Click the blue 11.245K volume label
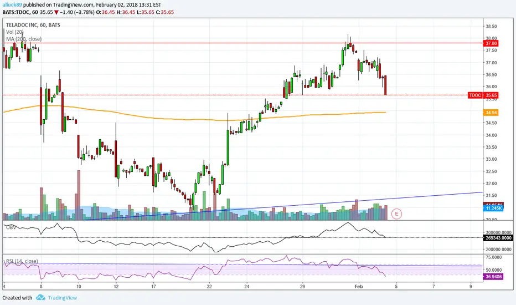Screen dimensions: 516x305 [493, 208]
